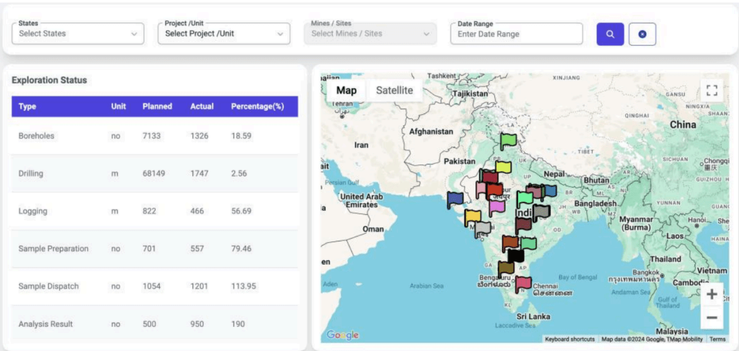Screen dimensions: 739x351
Task: Select the Map view tab
Action: coord(346,90)
